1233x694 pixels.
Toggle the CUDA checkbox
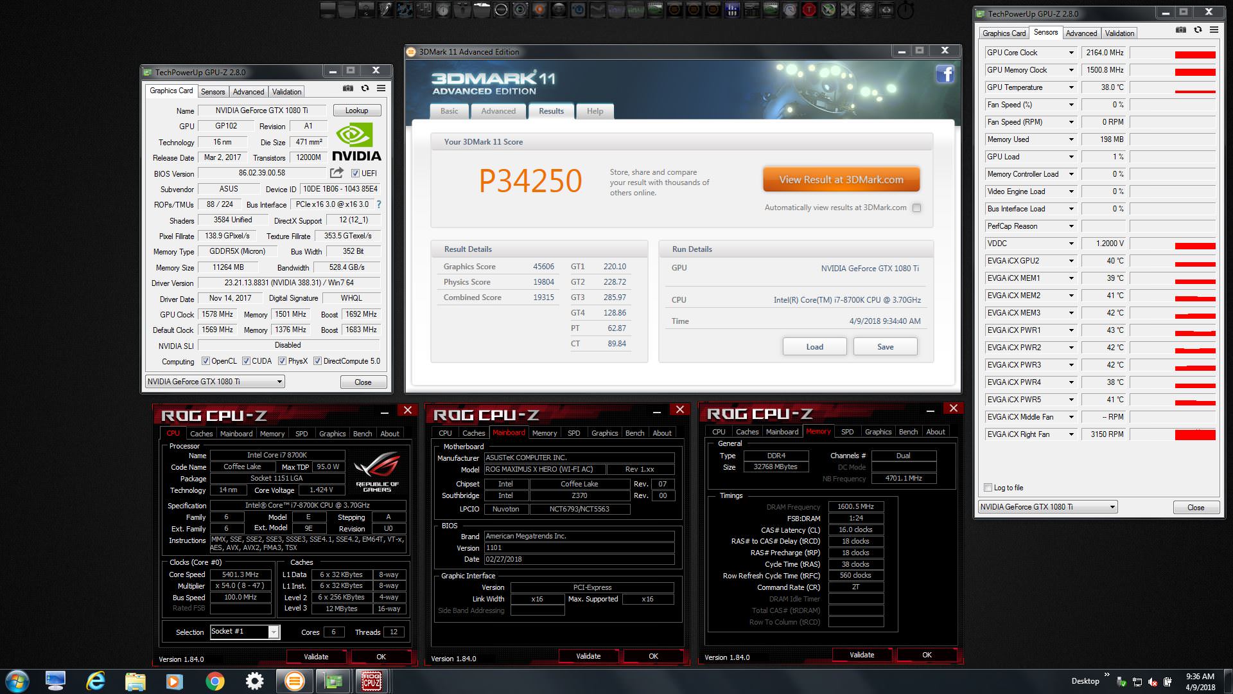click(246, 361)
